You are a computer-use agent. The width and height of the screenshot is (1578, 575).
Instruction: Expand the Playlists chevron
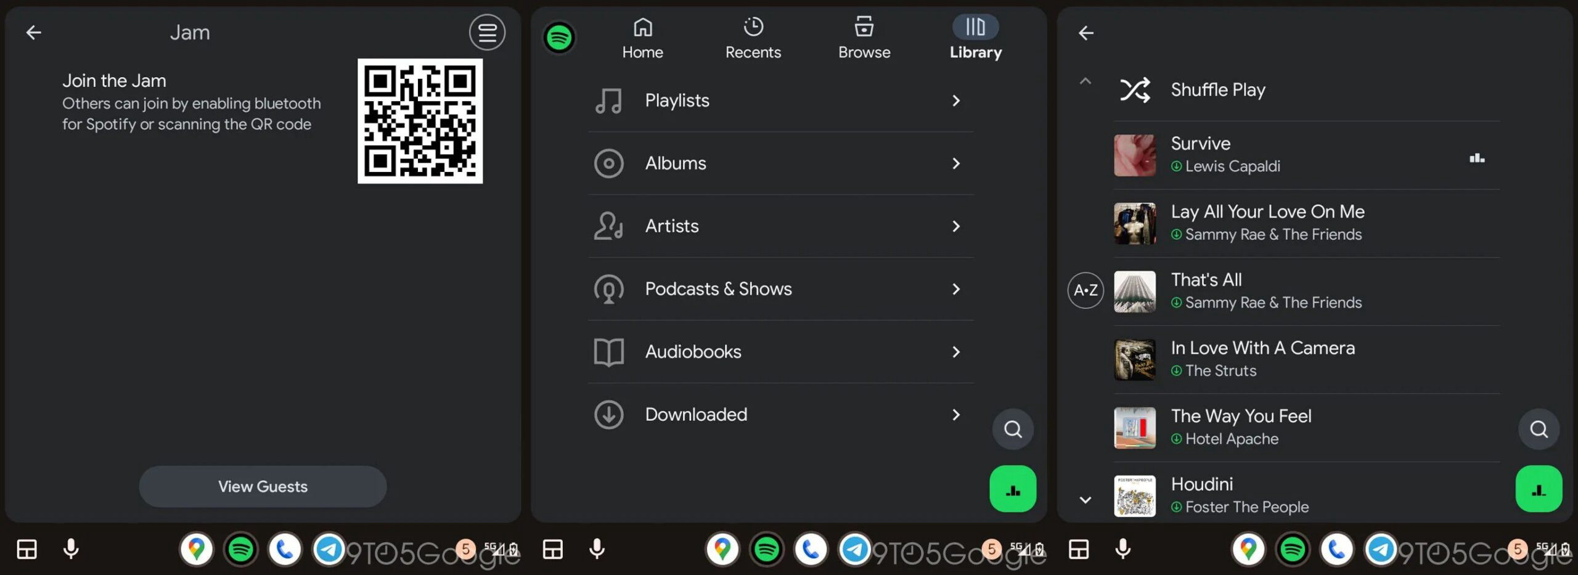click(956, 100)
